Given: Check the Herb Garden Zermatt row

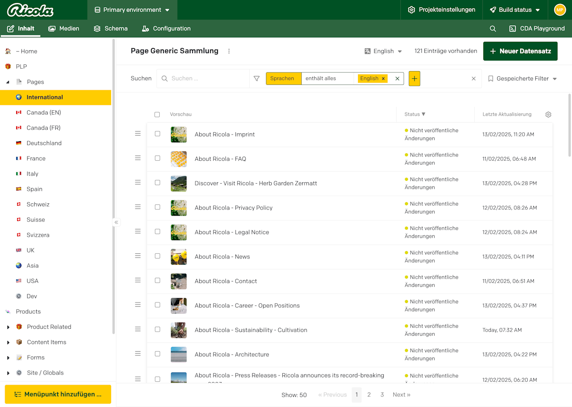Looking at the screenshot, I should coord(157,183).
